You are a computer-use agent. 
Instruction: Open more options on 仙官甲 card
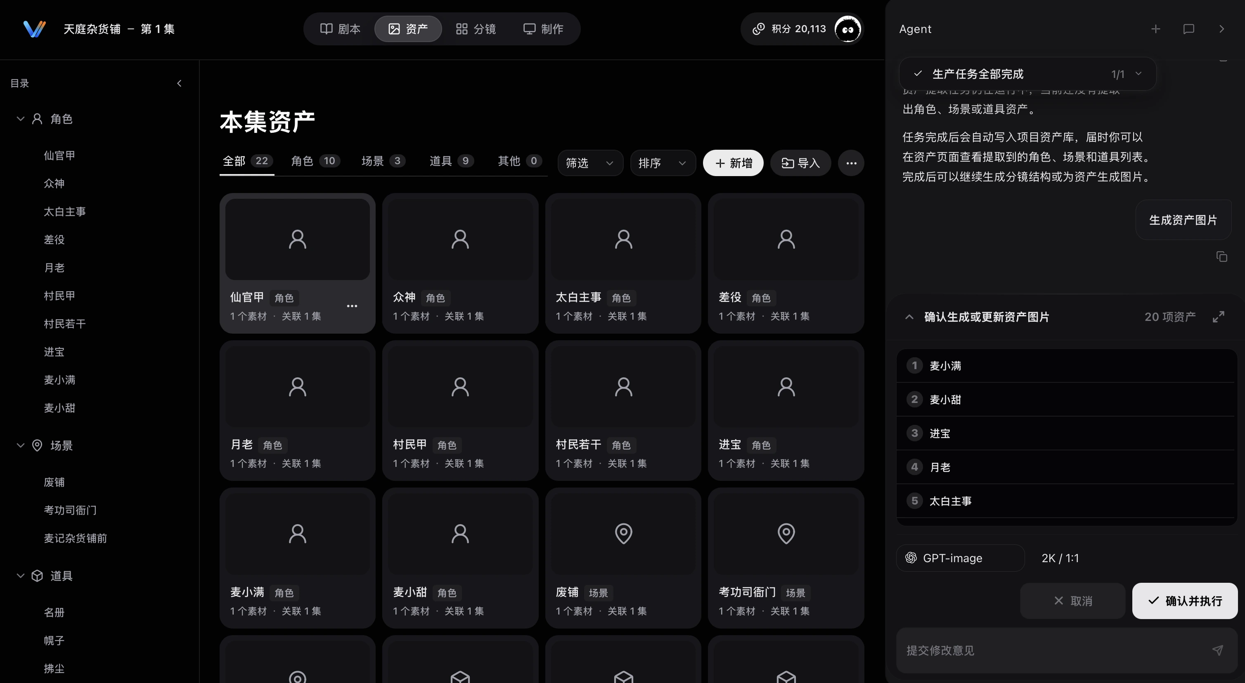(352, 306)
